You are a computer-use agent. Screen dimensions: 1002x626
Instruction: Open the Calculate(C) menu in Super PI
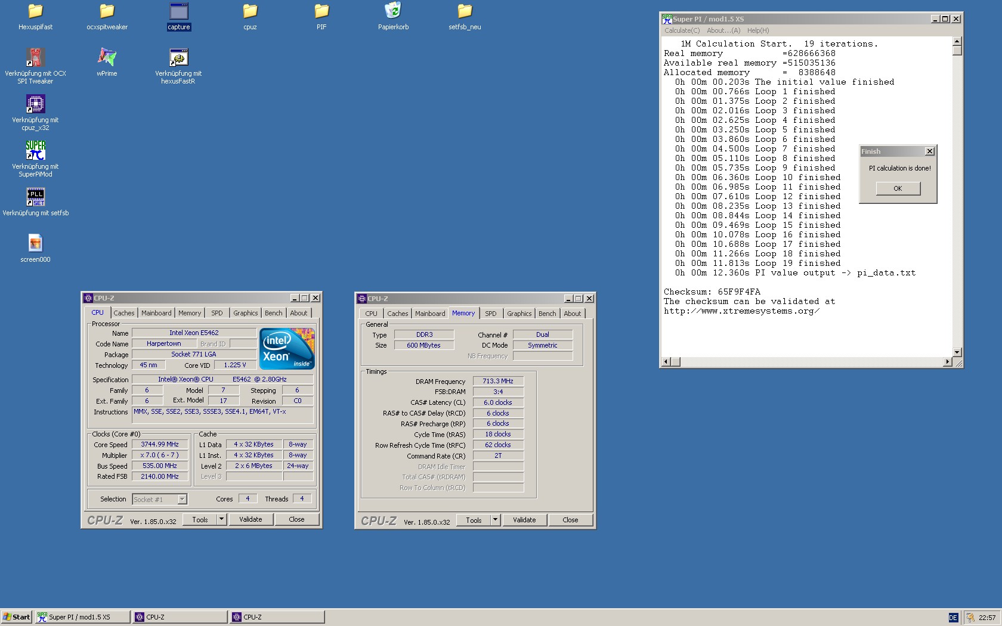click(682, 30)
